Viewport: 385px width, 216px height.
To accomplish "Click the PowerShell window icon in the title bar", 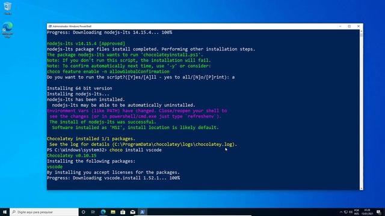I will [50, 26].
